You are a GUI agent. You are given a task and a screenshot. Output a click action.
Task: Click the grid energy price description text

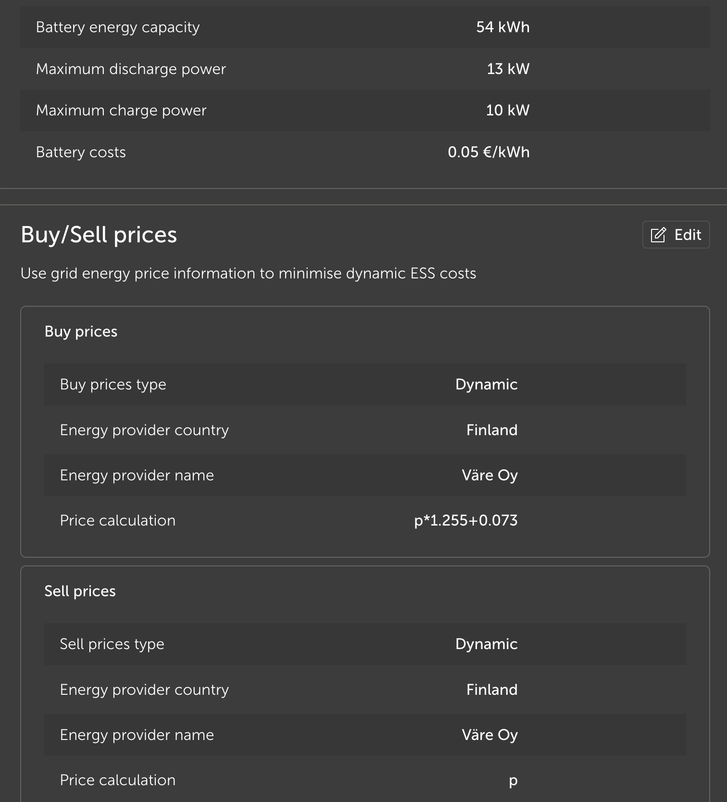248,274
